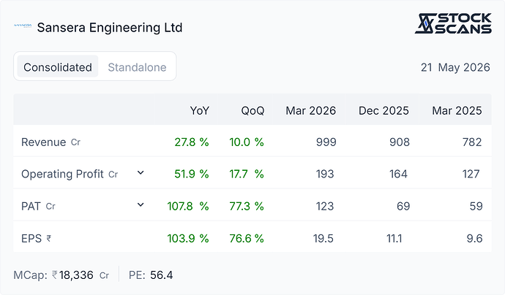Click the Sansera company logo icon
This screenshot has height=295, width=505.
[x=23, y=26]
